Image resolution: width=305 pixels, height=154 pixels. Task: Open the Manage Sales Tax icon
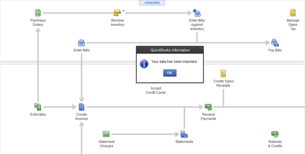coord(293,13)
